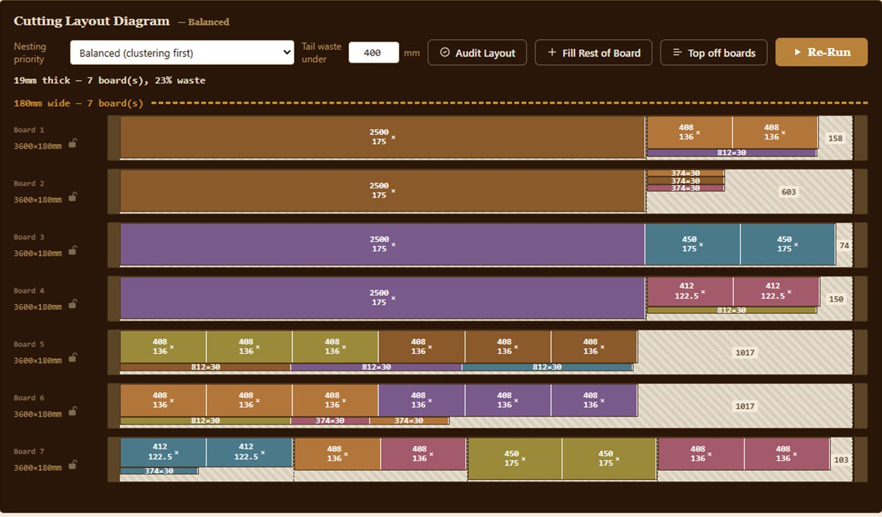Viewport: 882px width, 517px height.
Task: Toggle the lock icon for Board 6
Action: coord(72,411)
